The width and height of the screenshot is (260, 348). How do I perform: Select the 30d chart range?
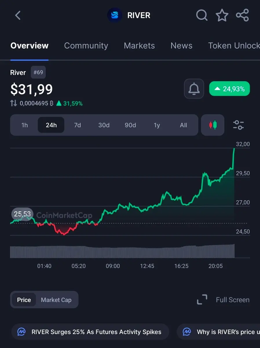click(x=104, y=125)
